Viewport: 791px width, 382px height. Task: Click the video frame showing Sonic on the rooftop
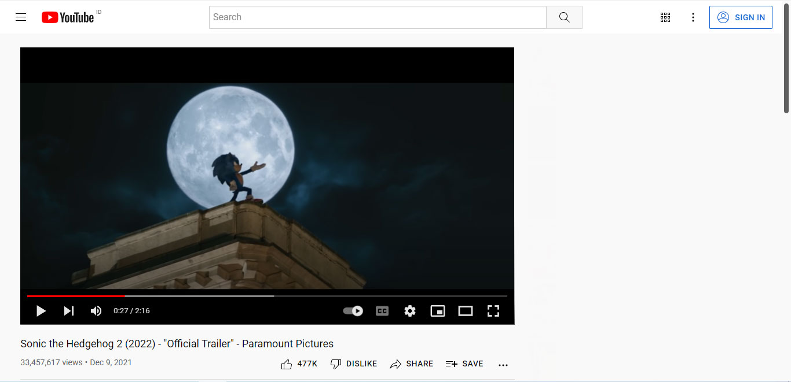pyautogui.click(x=267, y=186)
